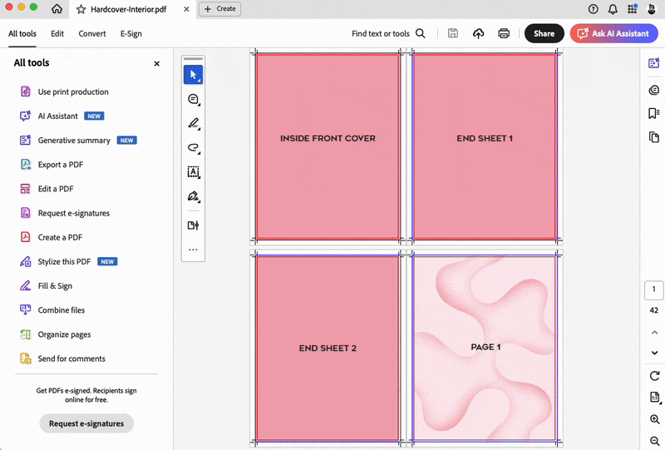The image size is (665, 450).
Task: Go to next page with down chevron
Action: (654, 353)
